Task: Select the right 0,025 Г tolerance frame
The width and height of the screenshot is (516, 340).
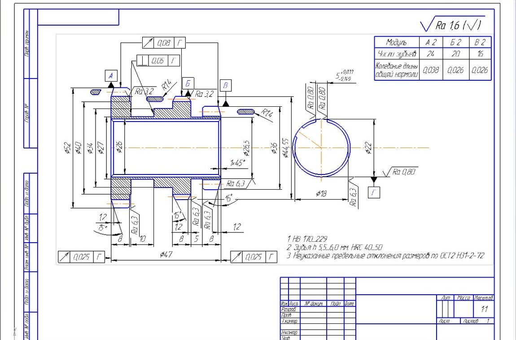Action: click(254, 257)
